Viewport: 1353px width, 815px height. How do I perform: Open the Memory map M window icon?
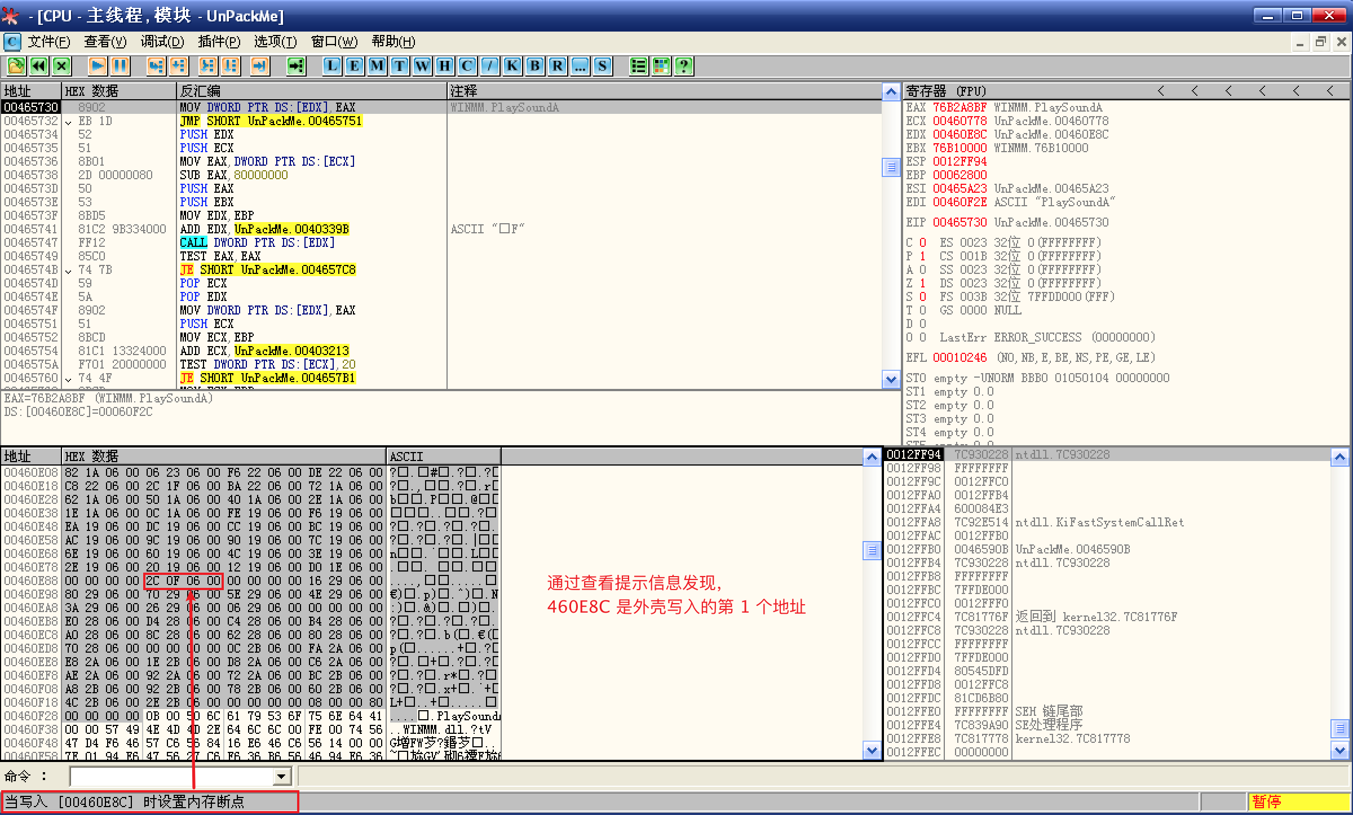point(377,66)
